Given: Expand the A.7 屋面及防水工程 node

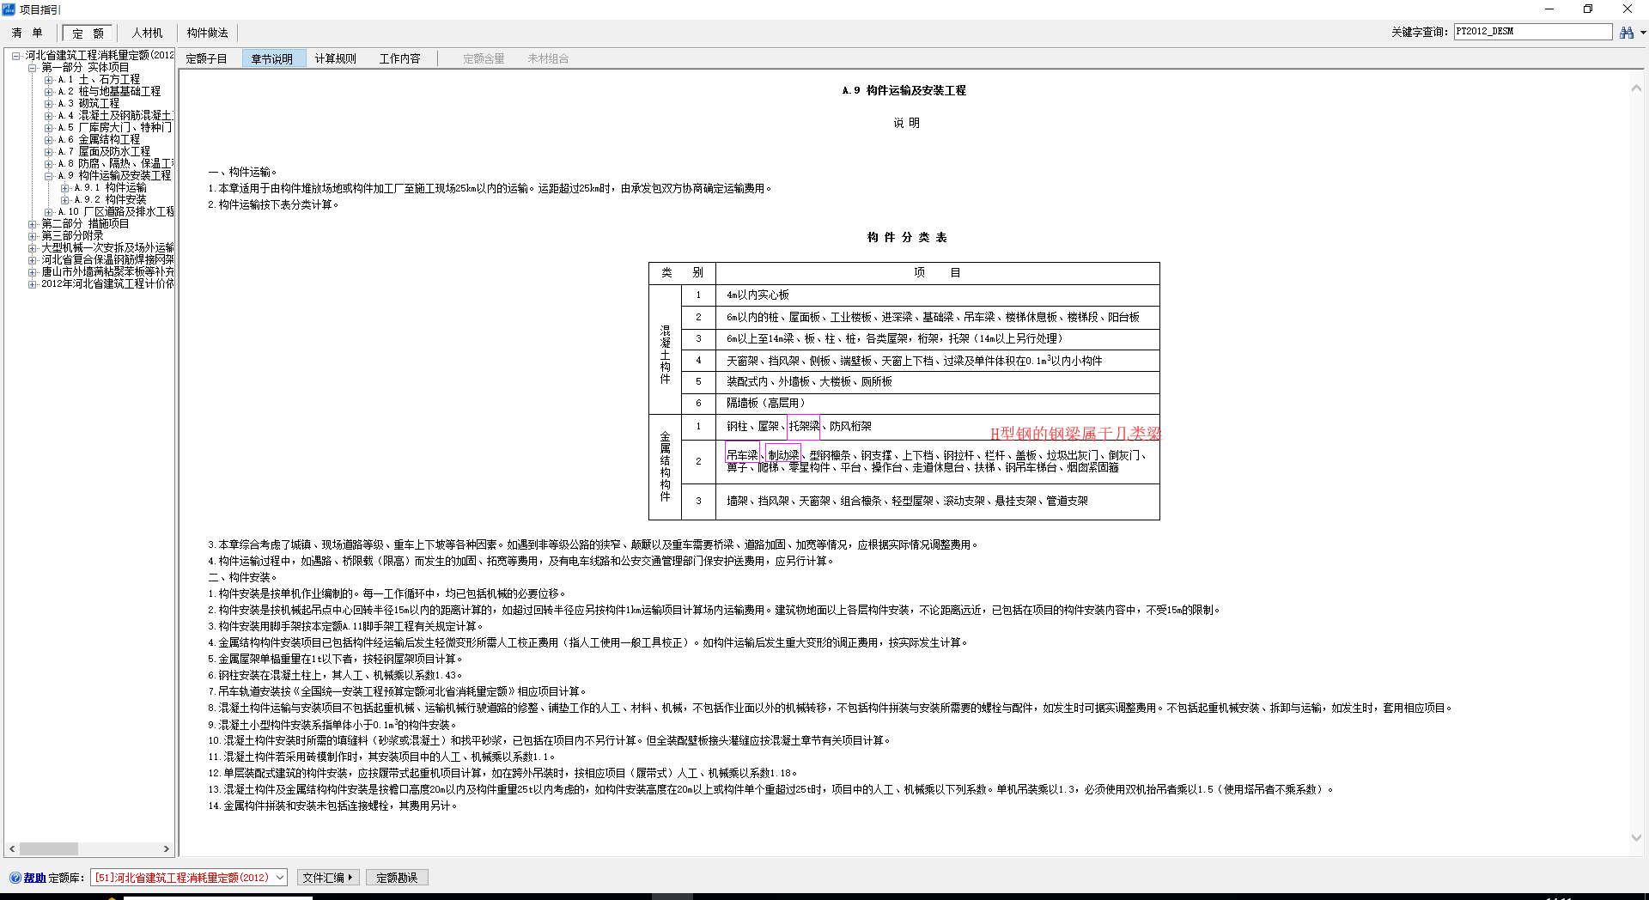Looking at the screenshot, I should [x=49, y=152].
